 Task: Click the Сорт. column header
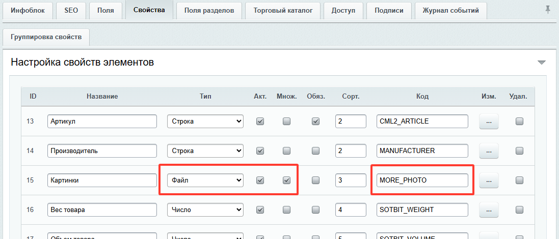pyautogui.click(x=351, y=97)
